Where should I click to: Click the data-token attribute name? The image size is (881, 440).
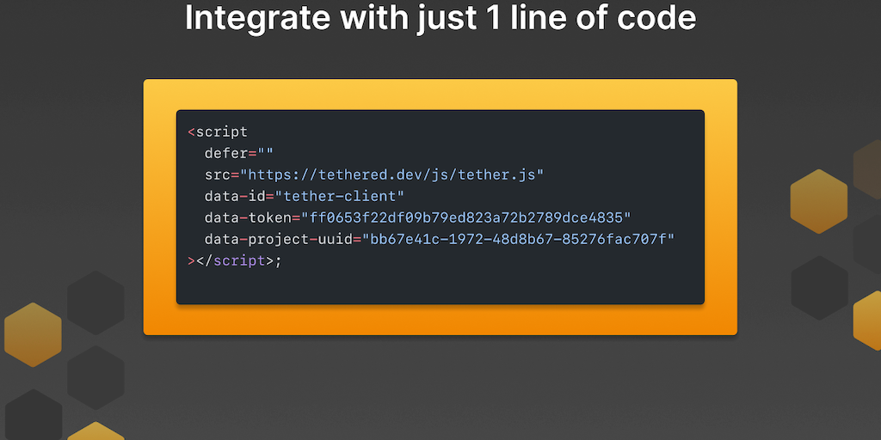click(x=248, y=217)
